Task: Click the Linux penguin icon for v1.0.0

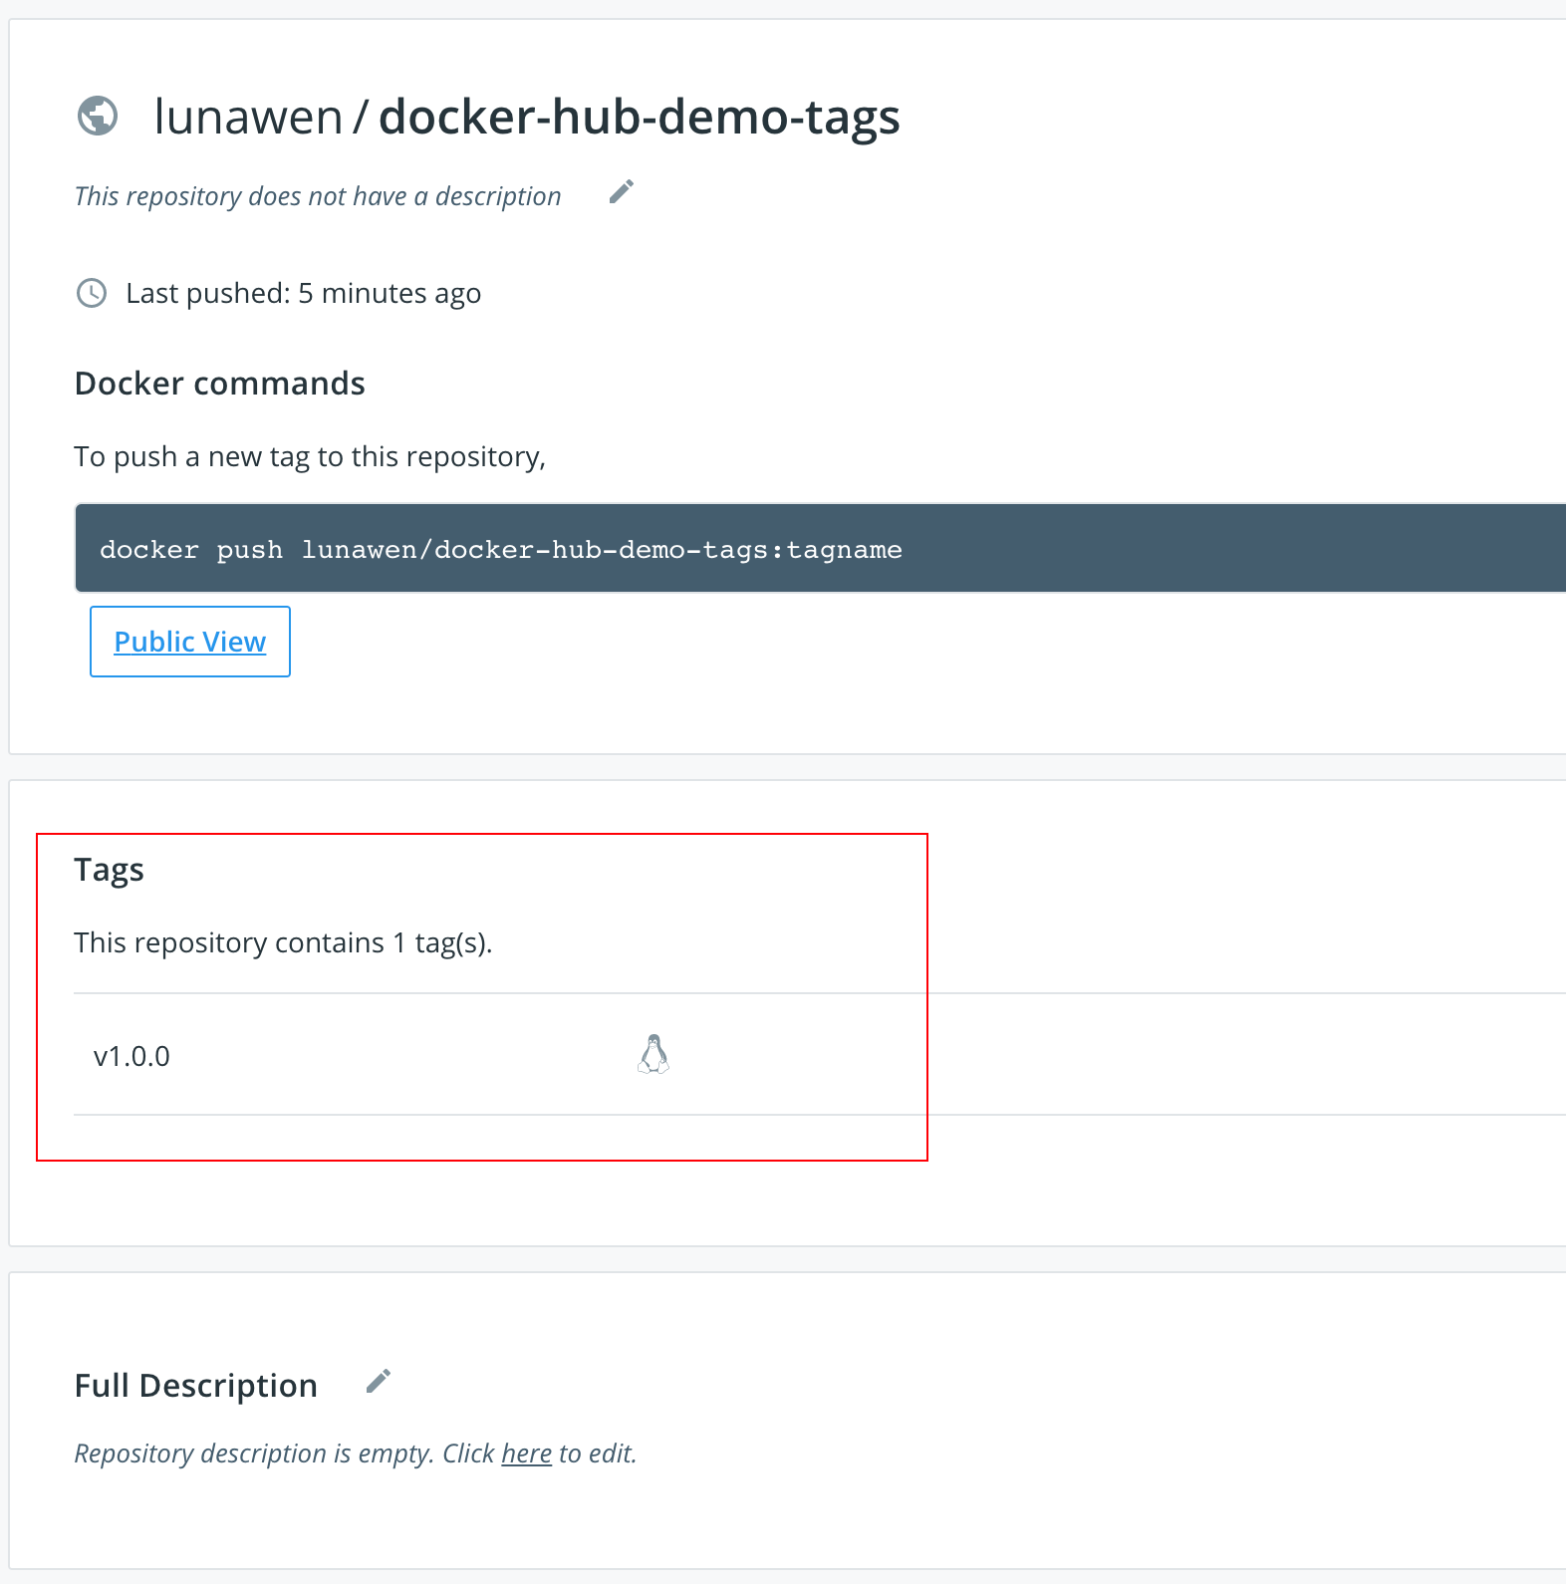Action: 653,1054
